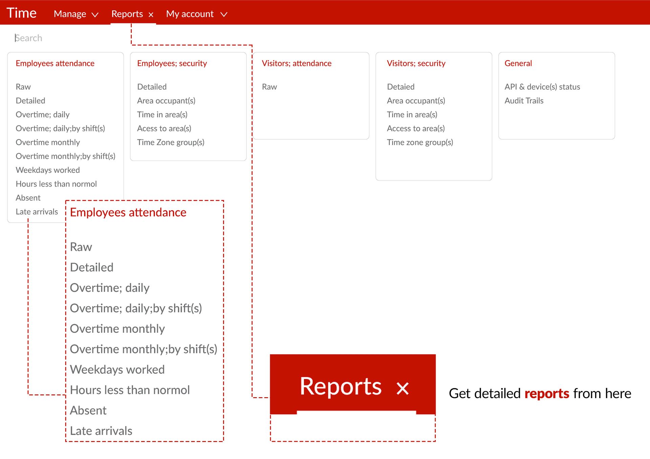
Task: Expand the chevron next to Manage
Action: [x=95, y=15]
